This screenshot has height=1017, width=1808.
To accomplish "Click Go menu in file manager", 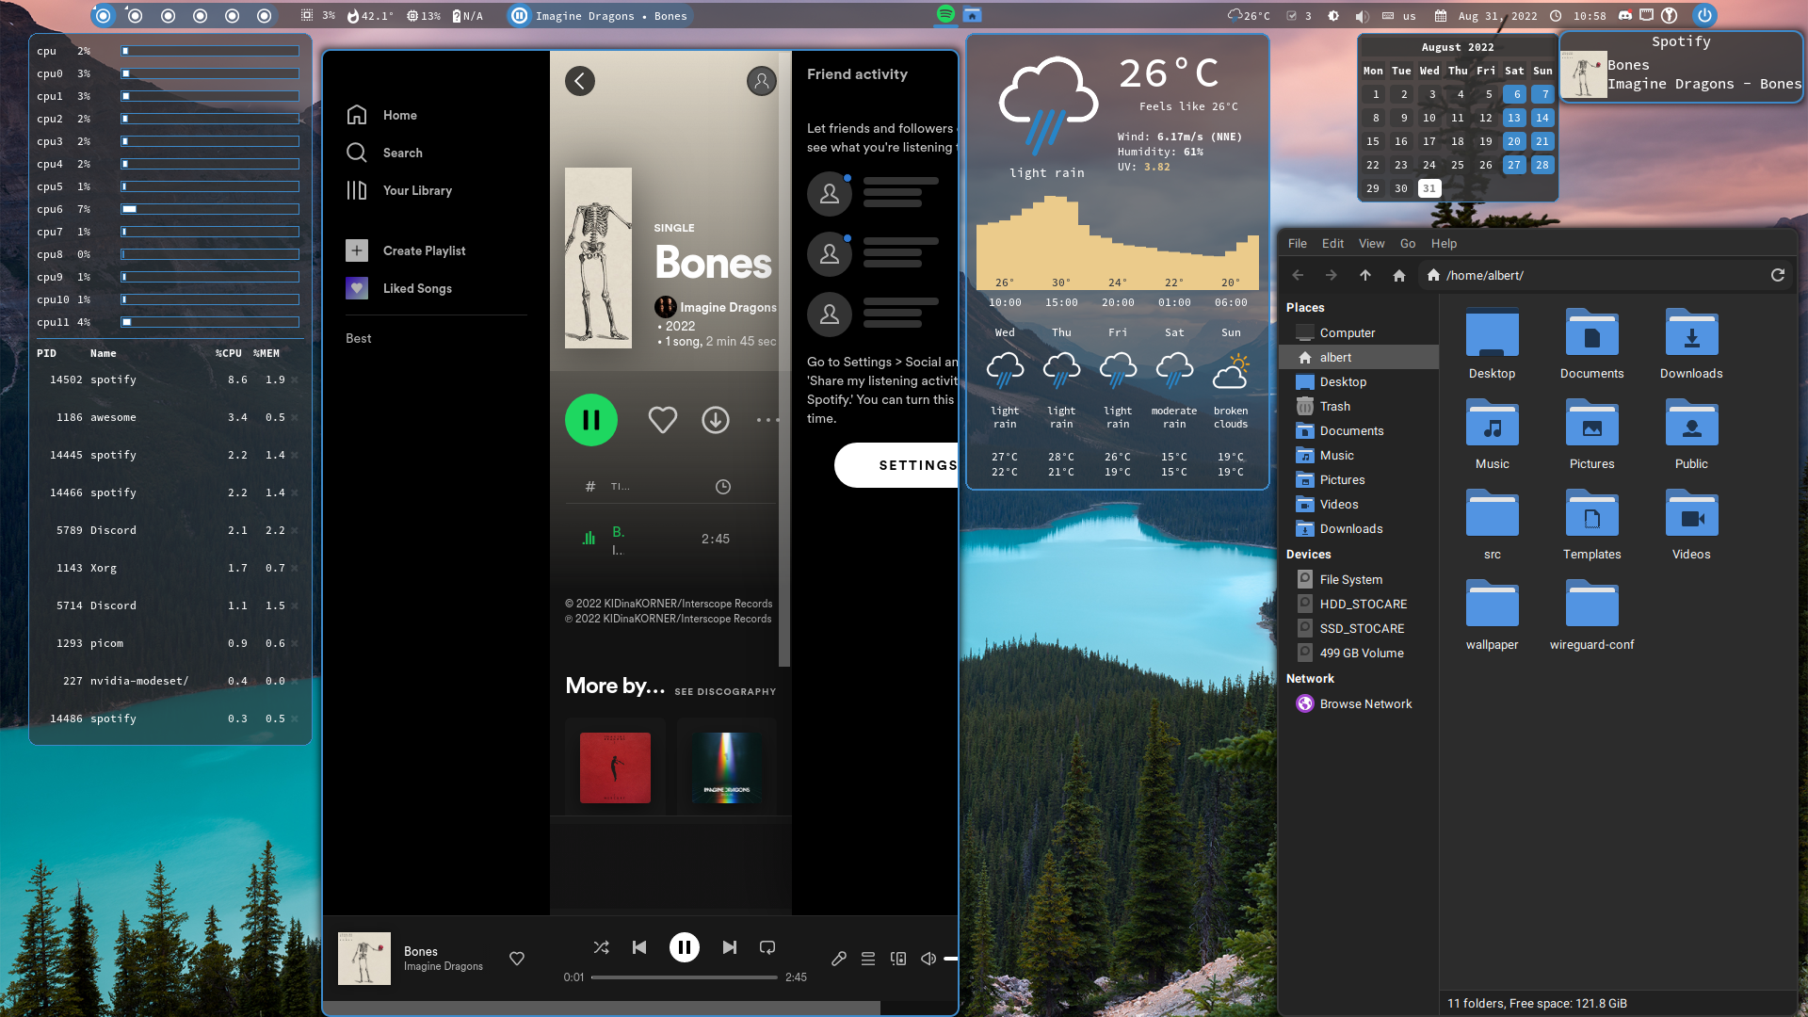I will 1407,242.
